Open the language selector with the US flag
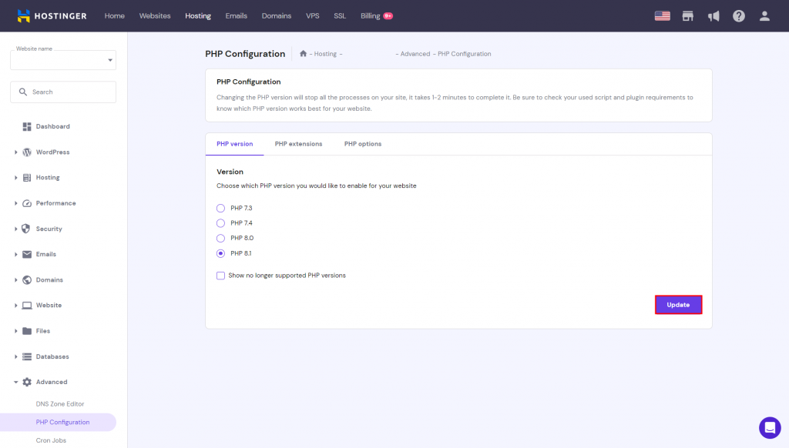This screenshot has width=789, height=448. tap(662, 15)
